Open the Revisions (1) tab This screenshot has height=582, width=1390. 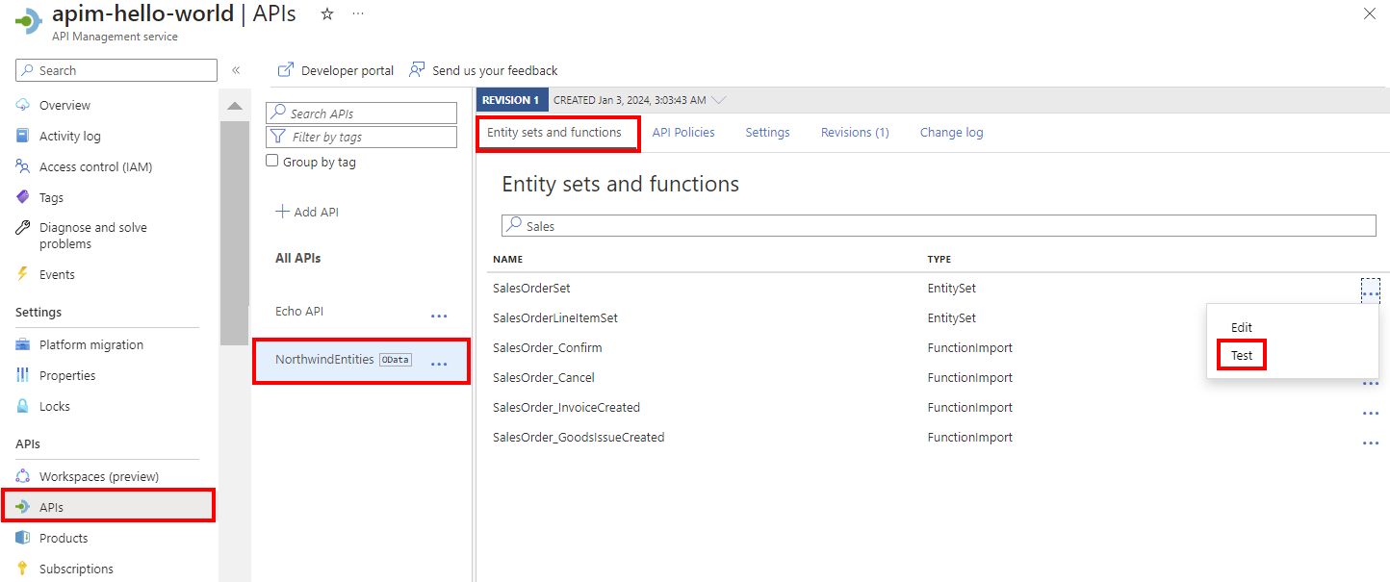click(x=855, y=133)
